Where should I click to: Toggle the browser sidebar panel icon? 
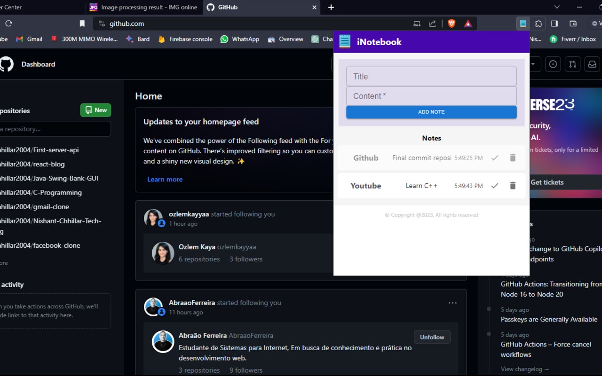tap(554, 23)
